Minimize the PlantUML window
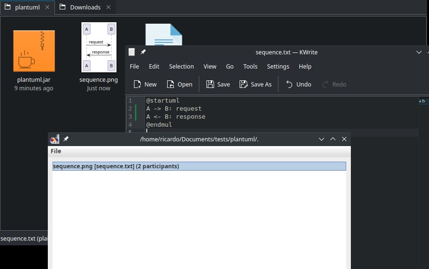The height and width of the screenshot is (269, 429). (x=322, y=139)
